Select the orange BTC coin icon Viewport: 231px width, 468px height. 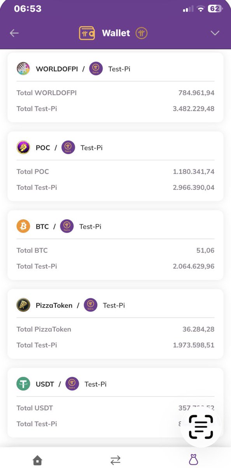click(x=23, y=226)
